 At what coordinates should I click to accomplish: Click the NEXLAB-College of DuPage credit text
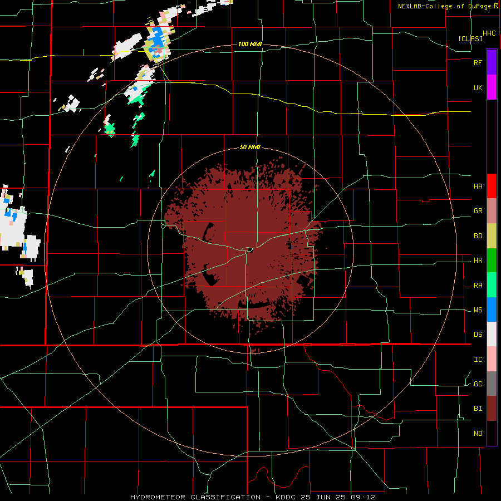point(444,6)
